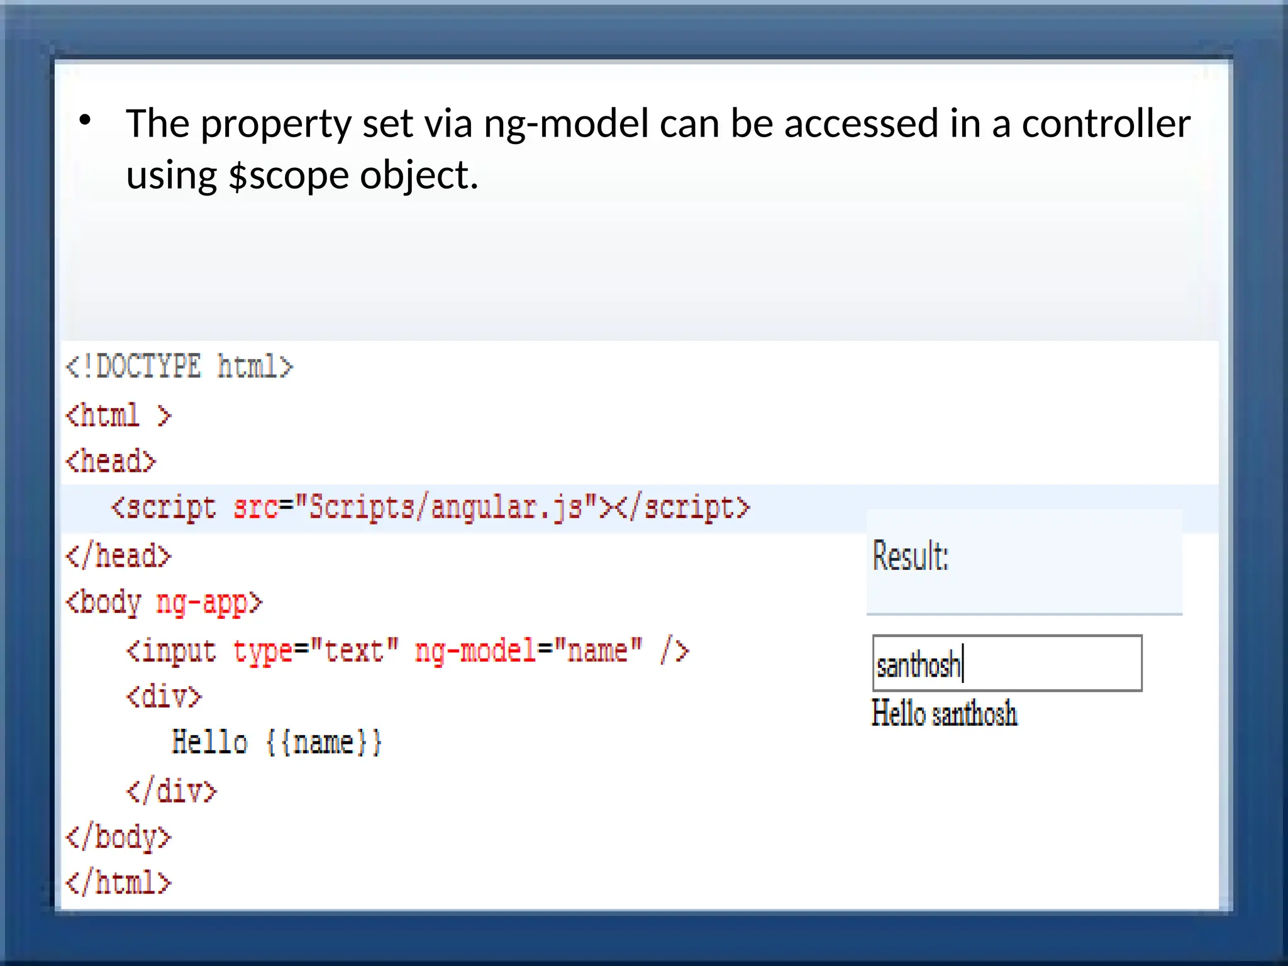The width and height of the screenshot is (1288, 966).
Task: Click the opening '<div>' tag line
Action: 164,697
